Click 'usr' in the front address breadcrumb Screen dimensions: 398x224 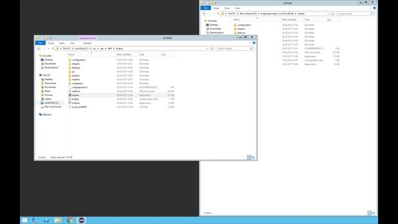click(x=94, y=49)
